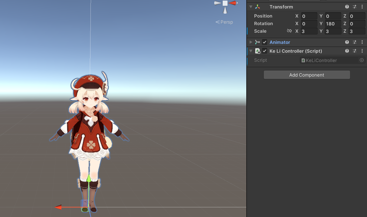Click Scale Z value field
The width and height of the screenshot is (367, 217).
click(357, 31)
